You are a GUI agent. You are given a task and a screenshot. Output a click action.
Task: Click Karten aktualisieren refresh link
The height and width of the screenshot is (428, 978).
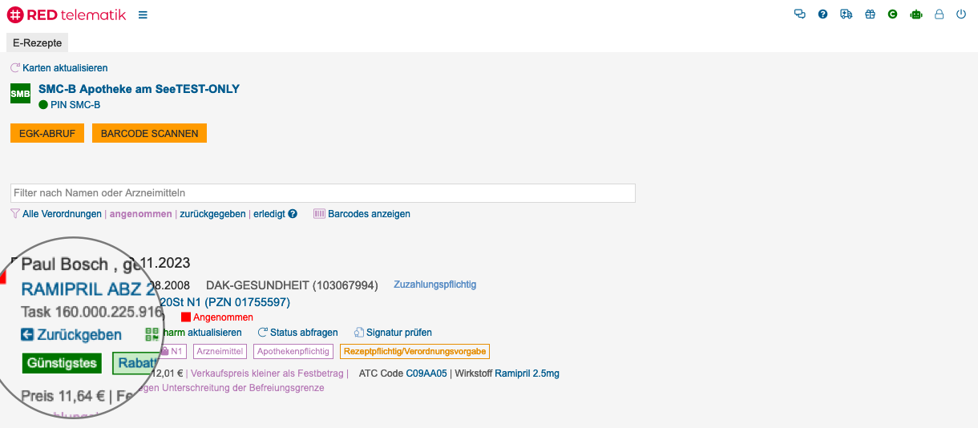(x=64, y=68)
